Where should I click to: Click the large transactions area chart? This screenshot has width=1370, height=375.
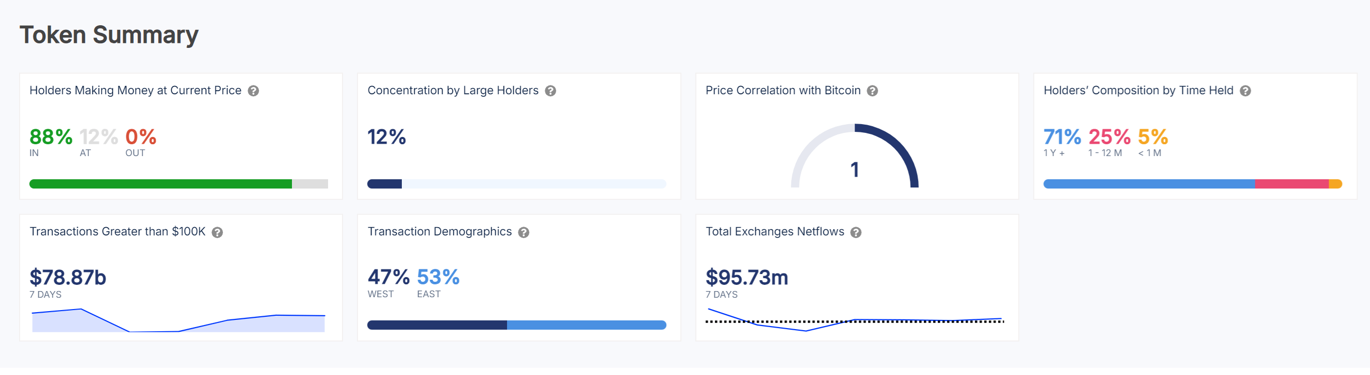tap(178, 321)
